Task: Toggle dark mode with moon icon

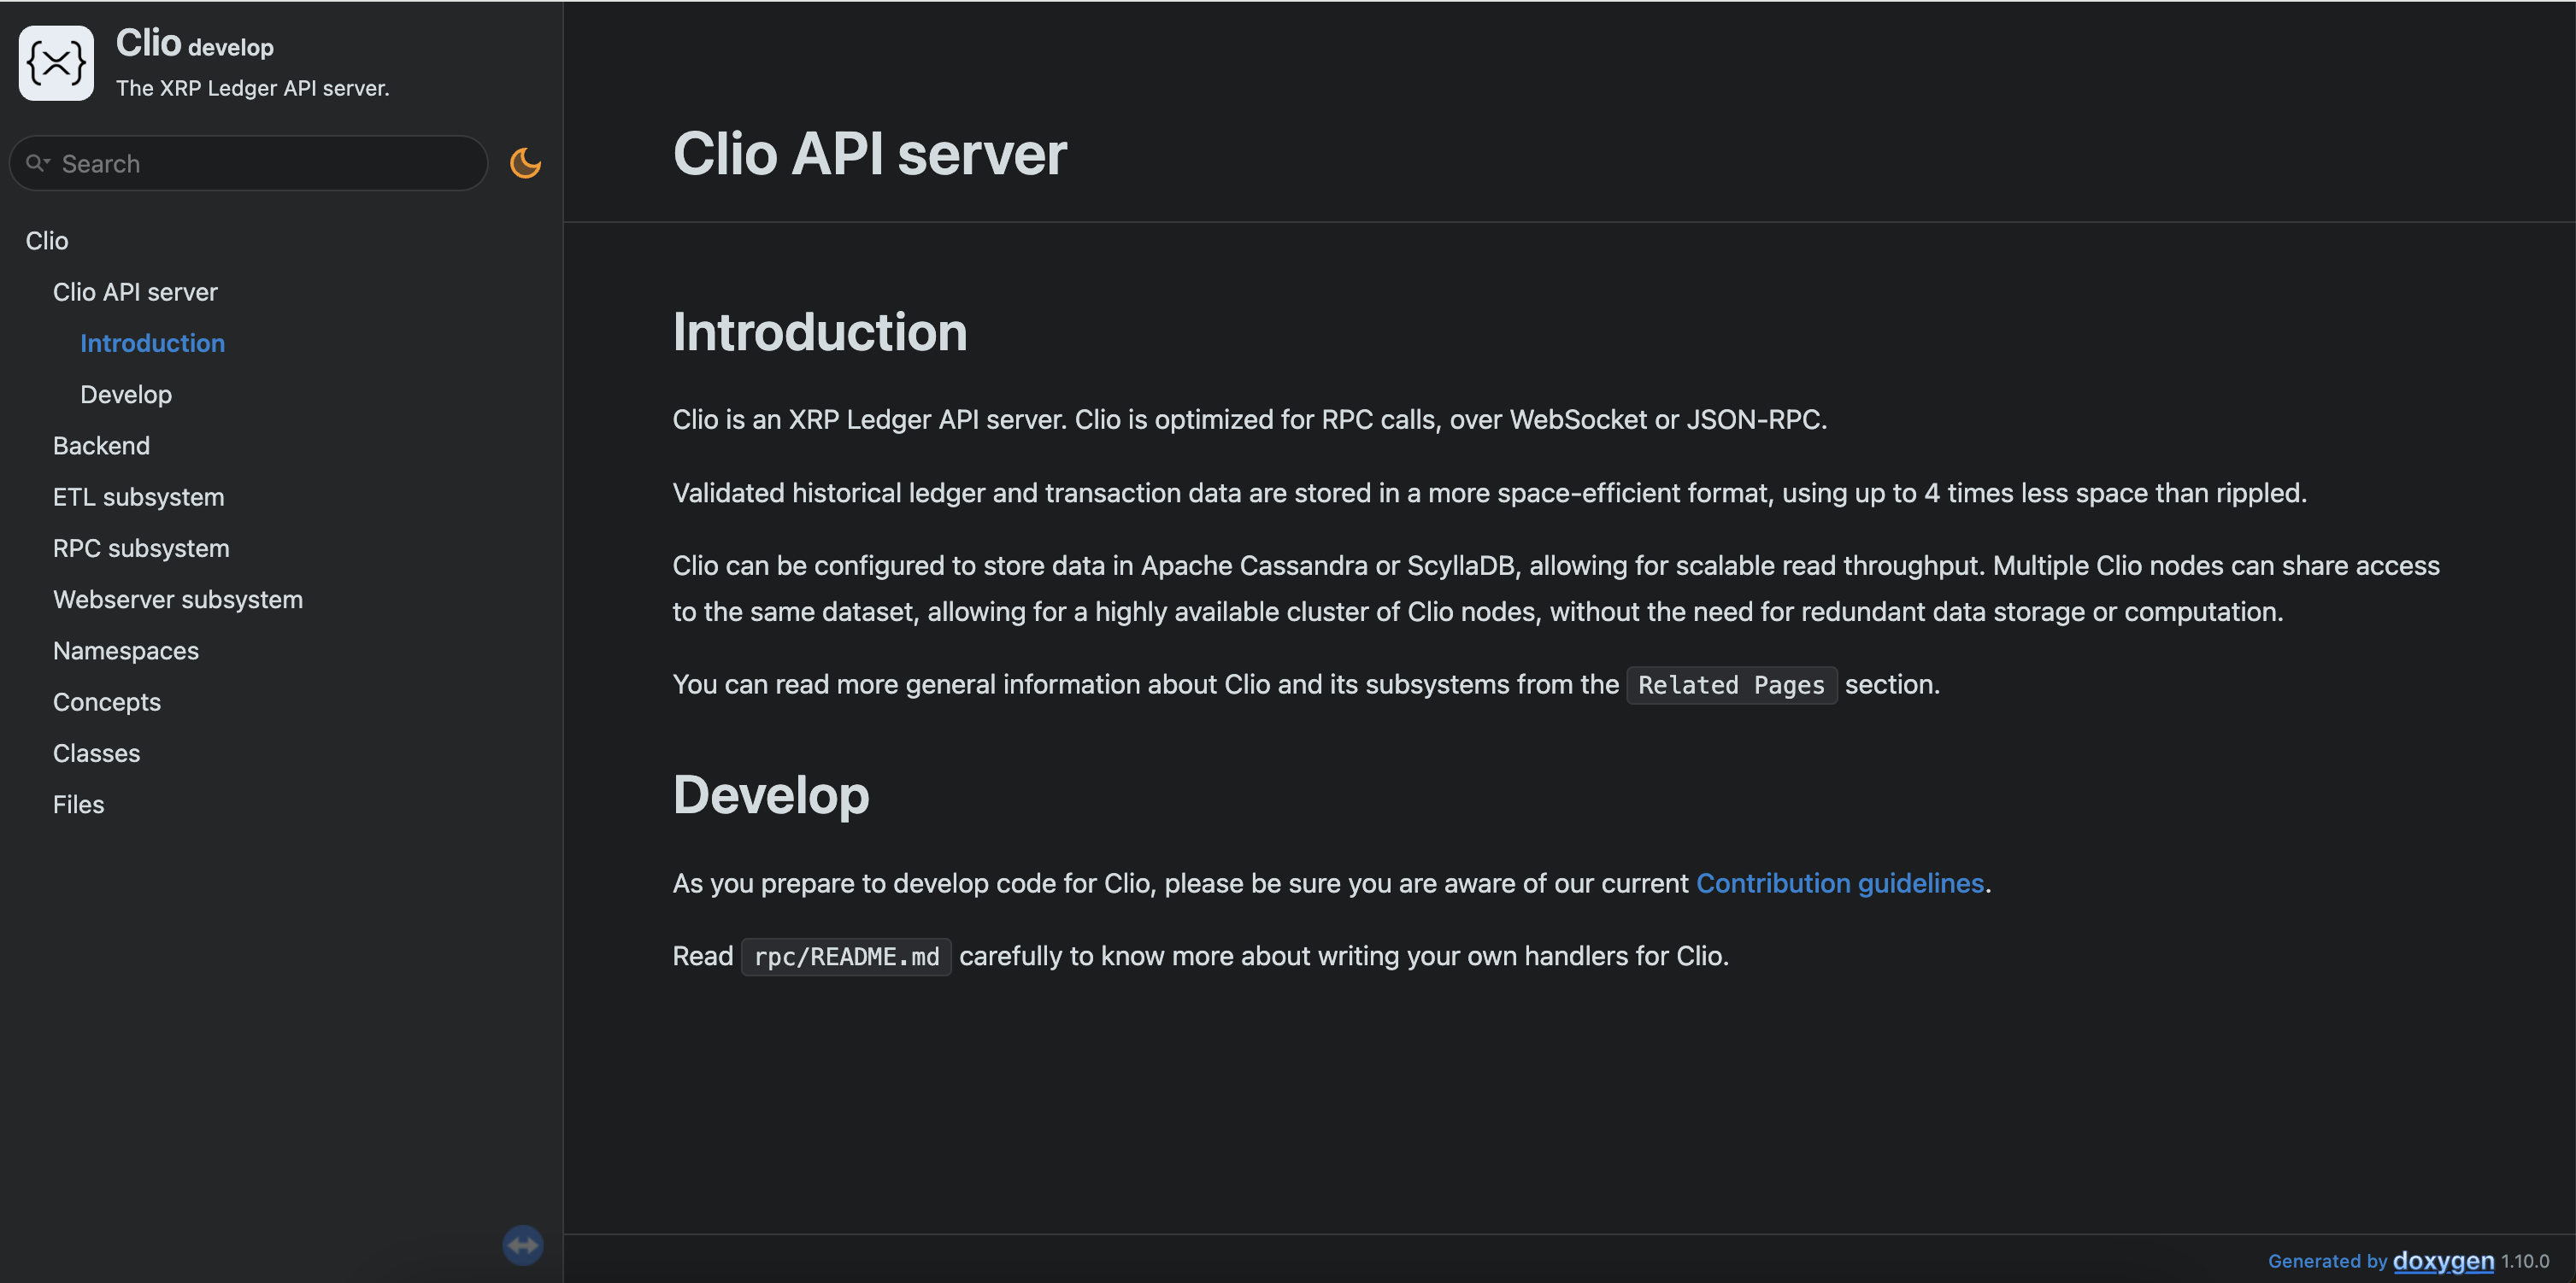Action: pos(525,163)
